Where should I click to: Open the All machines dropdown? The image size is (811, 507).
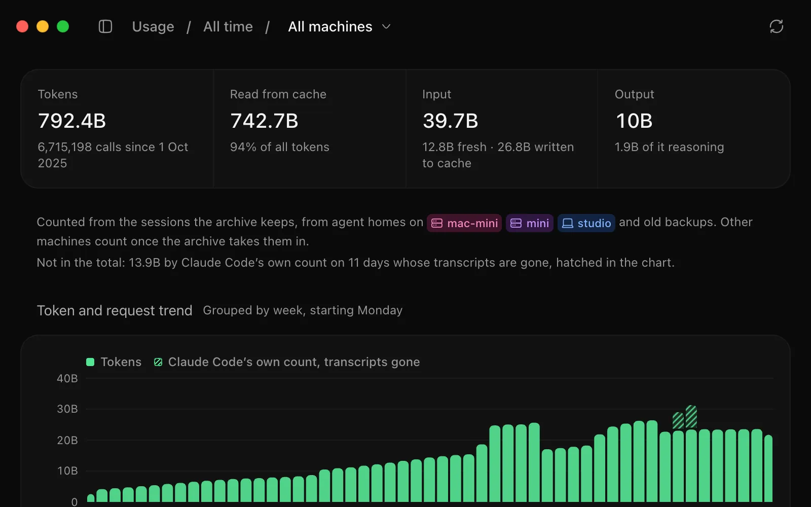coord(340,26)
